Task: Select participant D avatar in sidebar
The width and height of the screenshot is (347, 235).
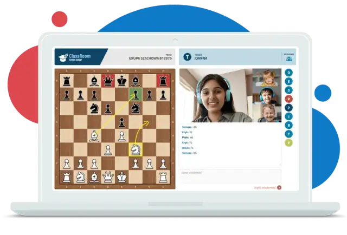Action: pos(289,73)
